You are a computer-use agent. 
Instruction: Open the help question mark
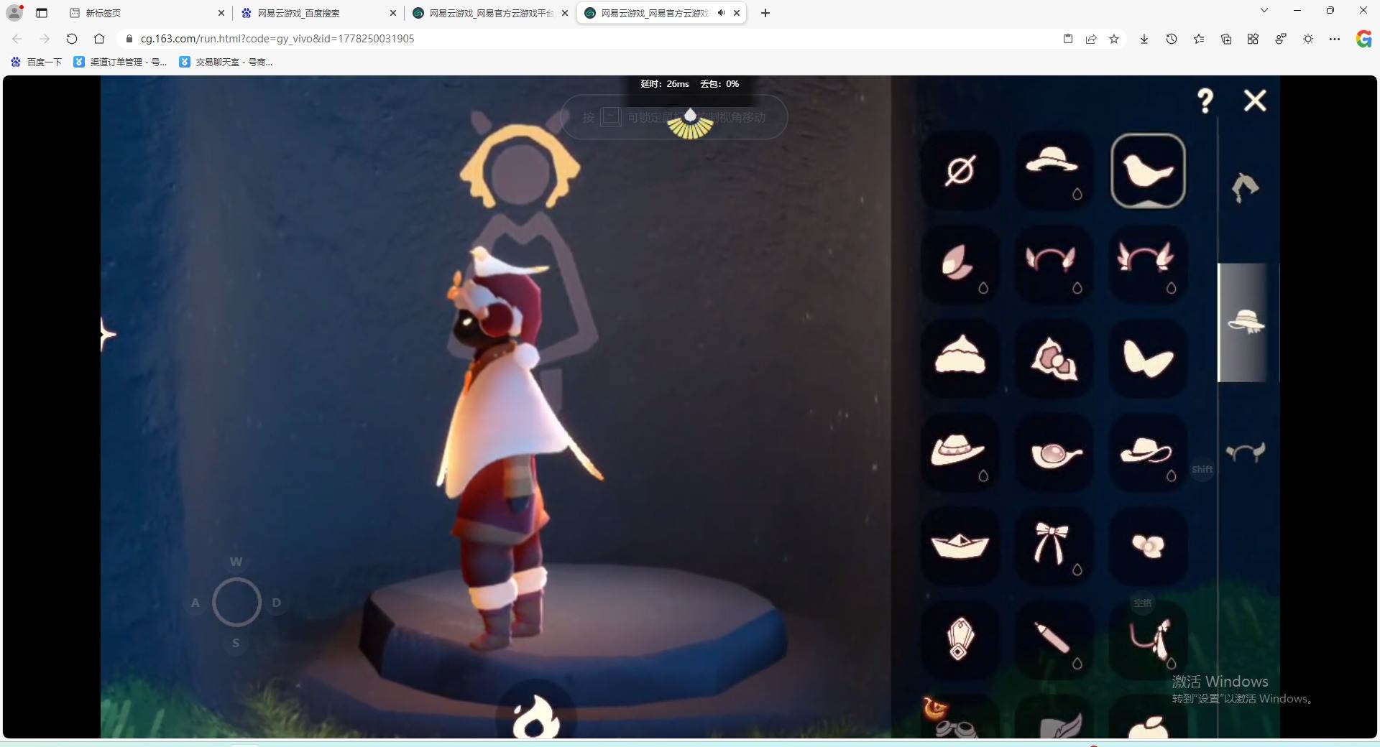(1205, 101)
